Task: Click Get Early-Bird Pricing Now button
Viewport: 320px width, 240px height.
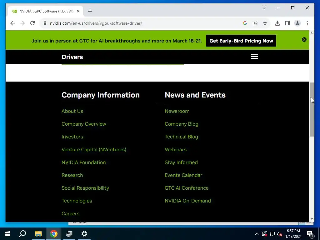Action: [x=241, y=41]
